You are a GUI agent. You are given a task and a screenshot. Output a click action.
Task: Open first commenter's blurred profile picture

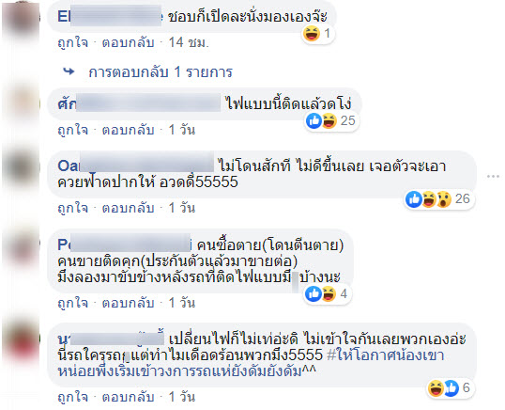[x=22, y=21]
